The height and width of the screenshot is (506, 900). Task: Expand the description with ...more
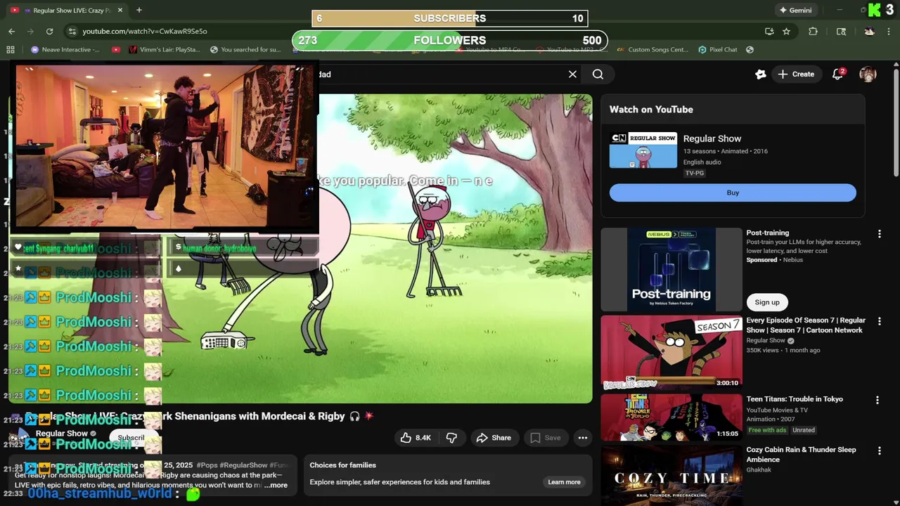276,486
